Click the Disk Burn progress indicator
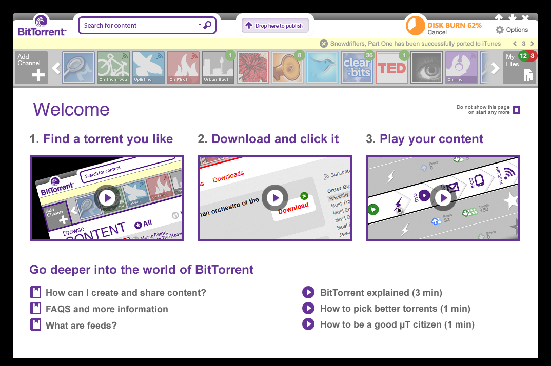The height and width of the screenshot is (366, 551). pos(416,25)
